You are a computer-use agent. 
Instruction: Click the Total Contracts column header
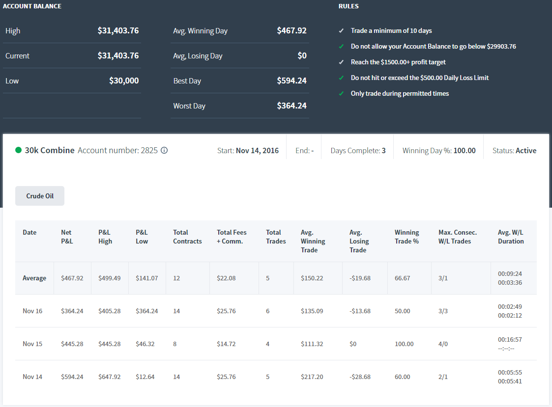pos(187,237)
